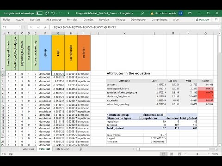Click the Rappel label cell

click(124, 138)
